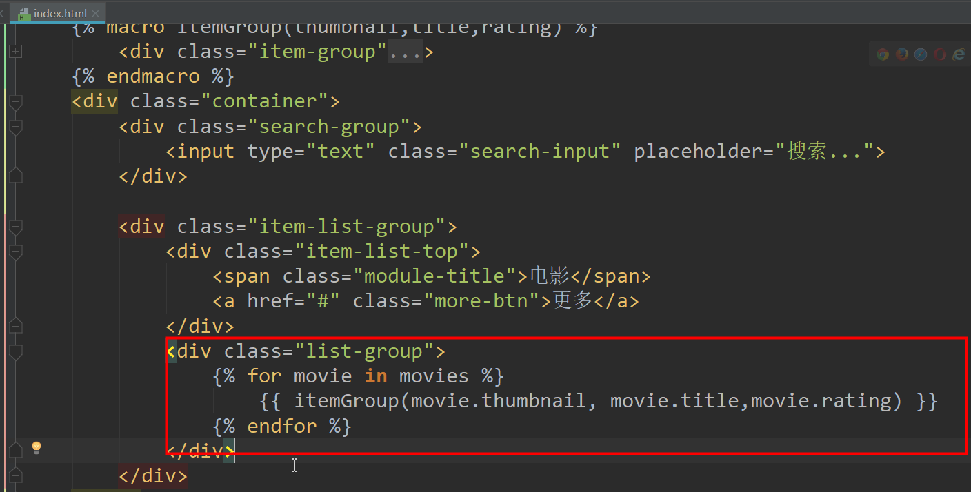Screen dimensions: 971x492
Task: Click the "module-title" class value
Action: [x=440, y=276]
